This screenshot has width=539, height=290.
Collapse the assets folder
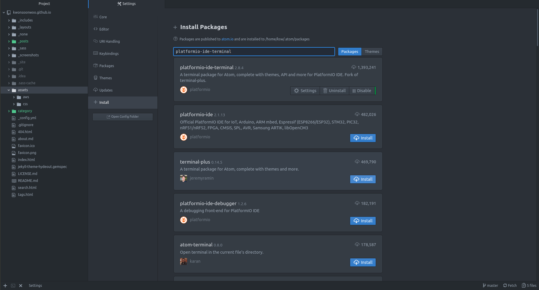point(9,90)
